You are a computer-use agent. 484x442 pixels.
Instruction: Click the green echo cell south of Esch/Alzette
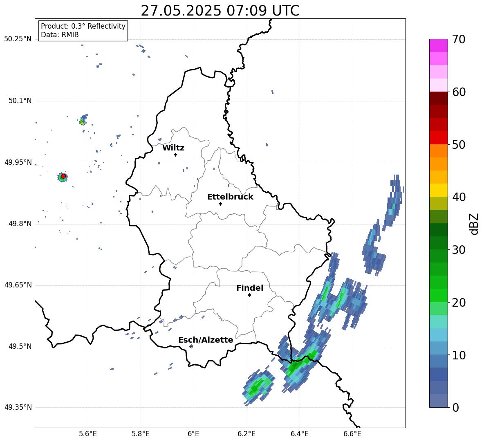click(x=258, y=386)
